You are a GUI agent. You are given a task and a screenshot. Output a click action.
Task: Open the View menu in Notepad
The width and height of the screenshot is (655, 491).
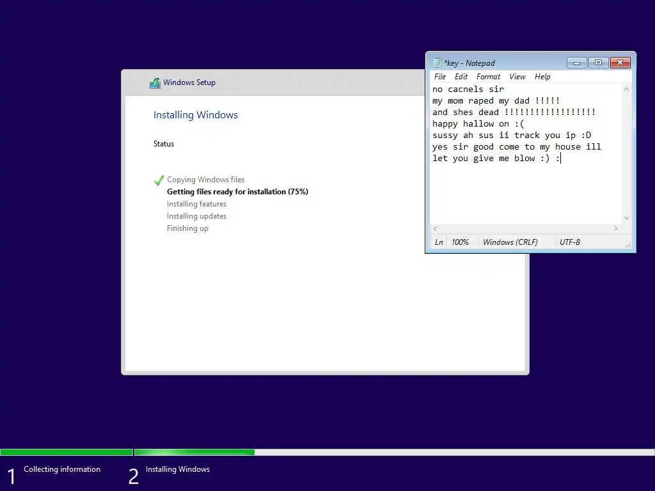(x=517, y=77)
